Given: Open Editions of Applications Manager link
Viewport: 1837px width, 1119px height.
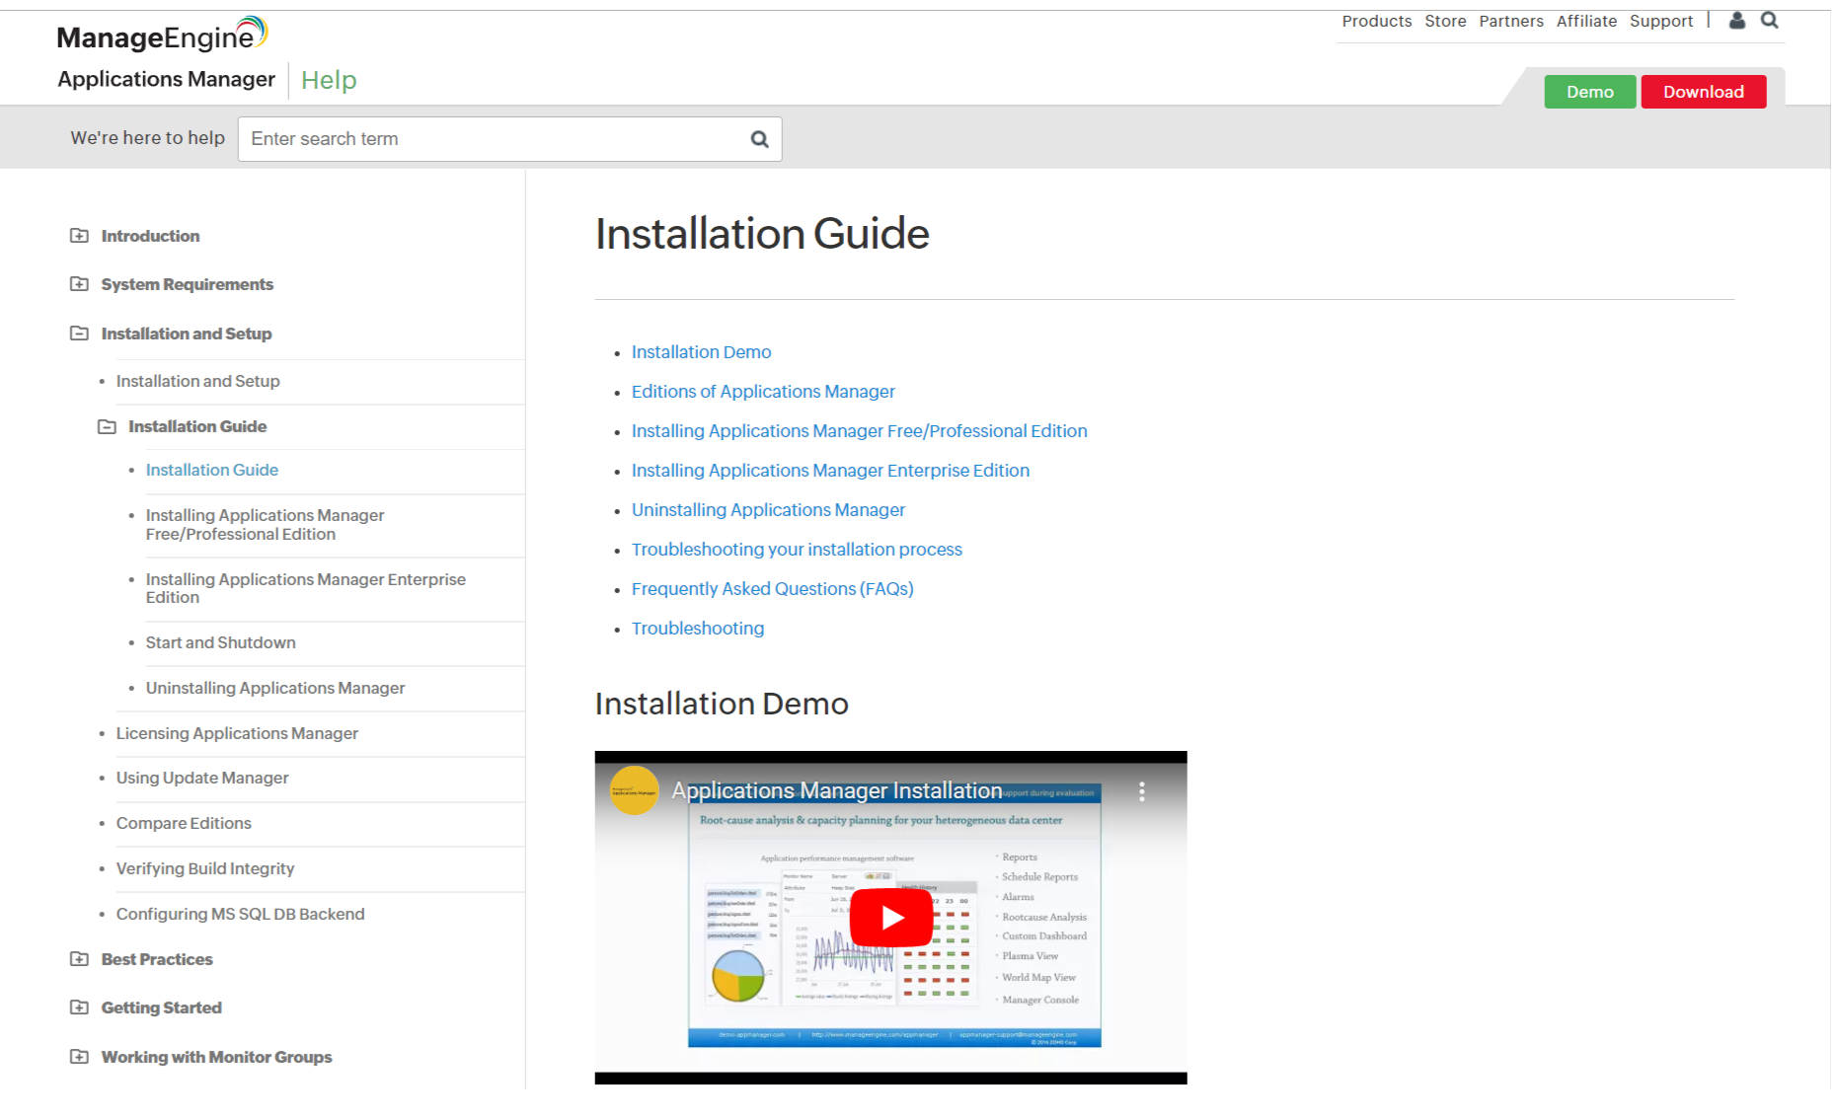Looking at the screenshot, I should (x=763, y=392).
